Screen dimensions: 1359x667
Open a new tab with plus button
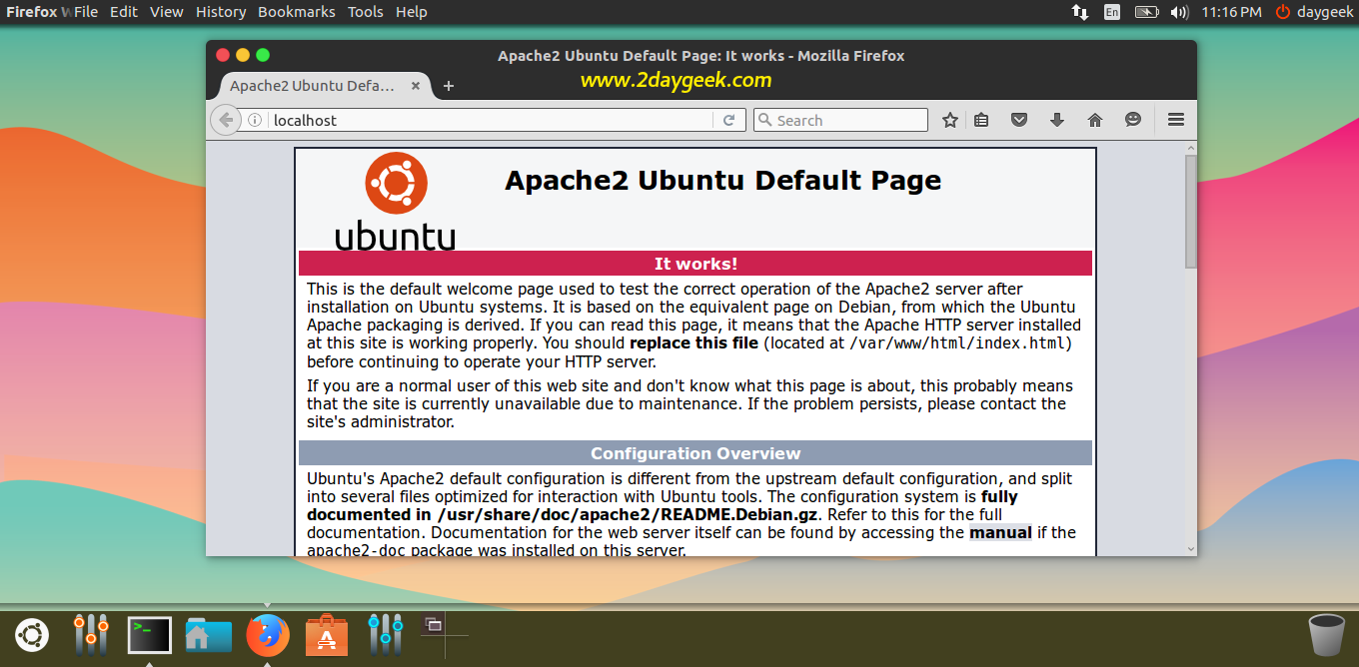coord(449,86)
